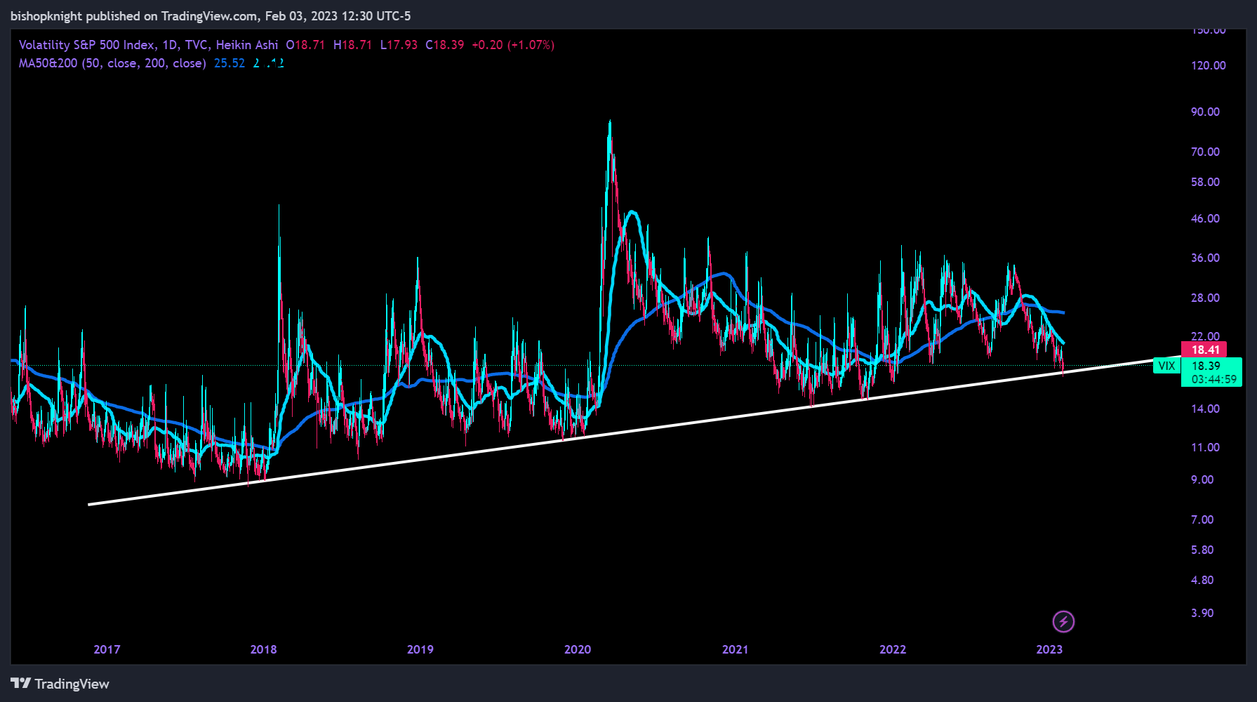Click the 25.52 moving average value
The image size is (1257, 702).
pos(230,63)
